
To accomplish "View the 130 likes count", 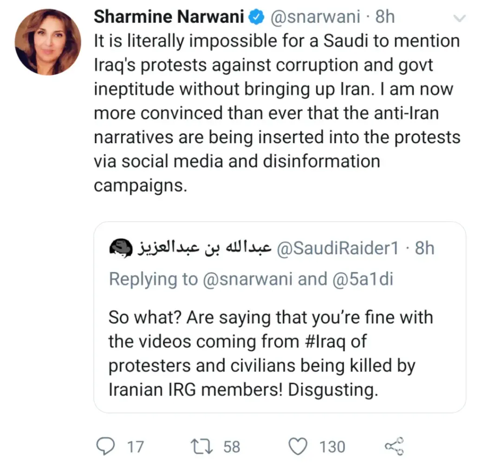I will 332,447.
